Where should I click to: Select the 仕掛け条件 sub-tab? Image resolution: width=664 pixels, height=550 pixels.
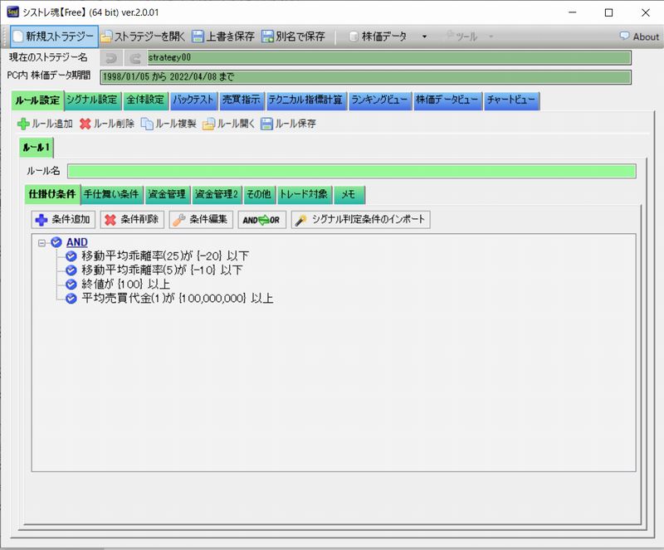point(52,194)
